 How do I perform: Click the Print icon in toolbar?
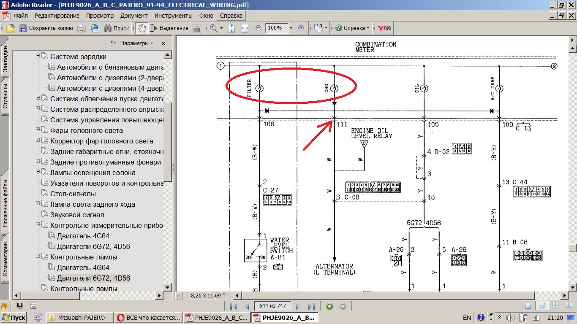point(82,28)
